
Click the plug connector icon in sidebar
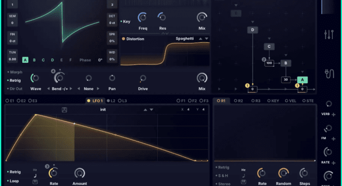pyautogui.click(x=329, y=73)
